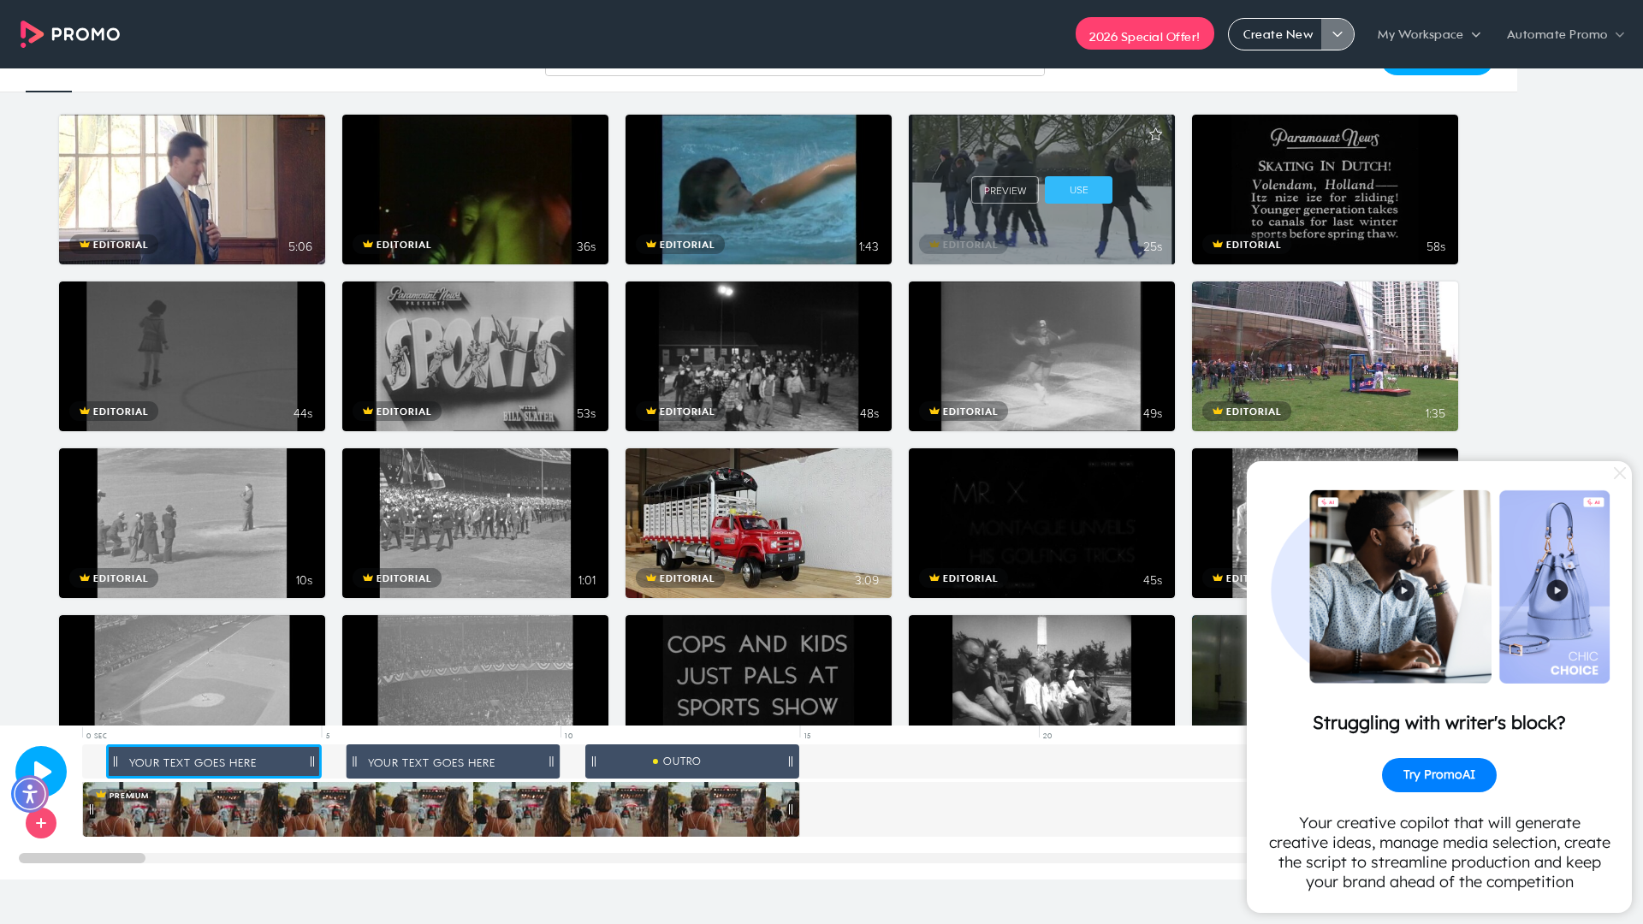Expand the Create New dropdown arrow

click(1338, 34)
